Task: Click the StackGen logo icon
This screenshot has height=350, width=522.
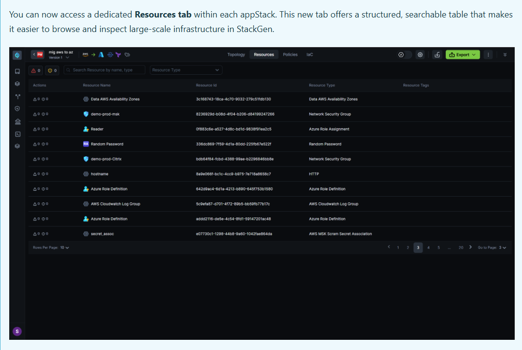Action: [x=17, y=55]
